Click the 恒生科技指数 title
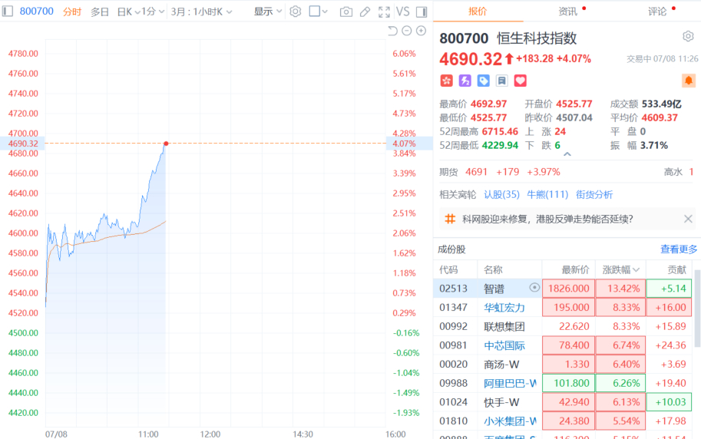This screenshot has height=439, width=701. pos(537,38)
